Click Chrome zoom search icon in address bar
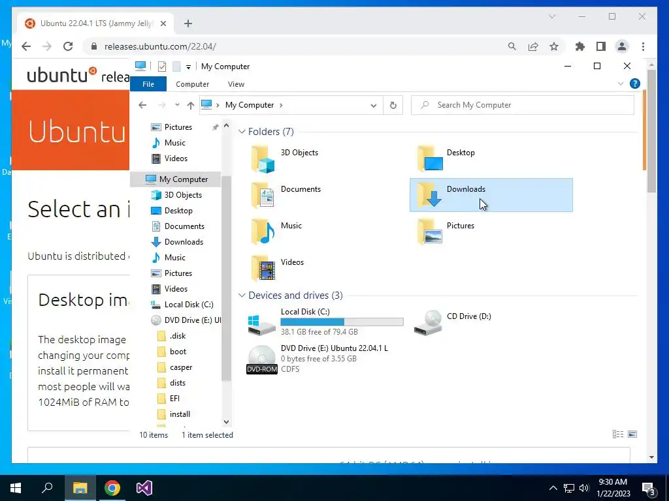669x501 pixels. 512,46
